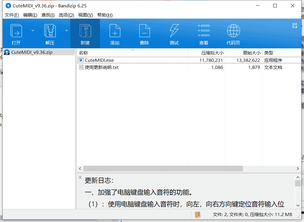
Task: Click compressed size 11,780,231 cell
Action: [211, 60]
